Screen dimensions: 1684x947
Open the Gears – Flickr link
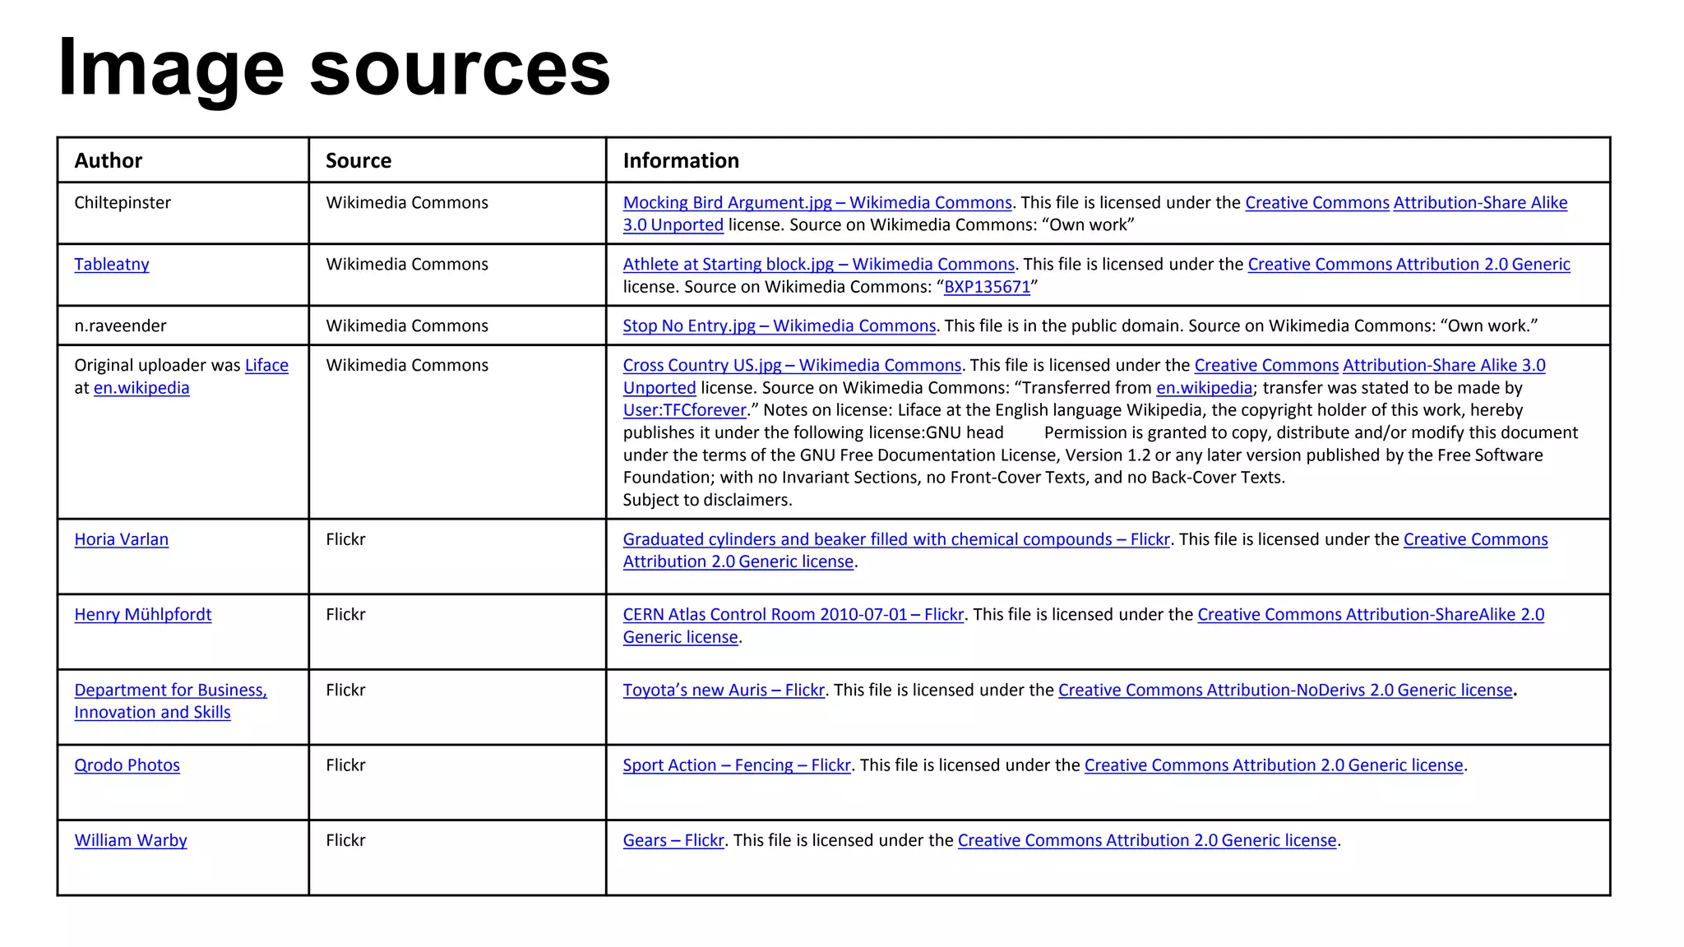[673, 841]
